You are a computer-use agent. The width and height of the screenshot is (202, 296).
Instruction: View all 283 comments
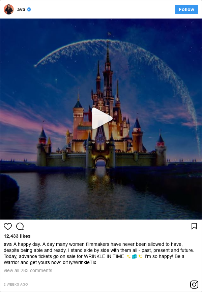tap(28, 270)
